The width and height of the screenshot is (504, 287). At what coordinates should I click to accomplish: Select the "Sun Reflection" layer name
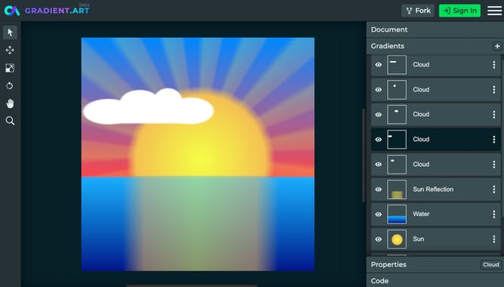click(x=433, y=189)
